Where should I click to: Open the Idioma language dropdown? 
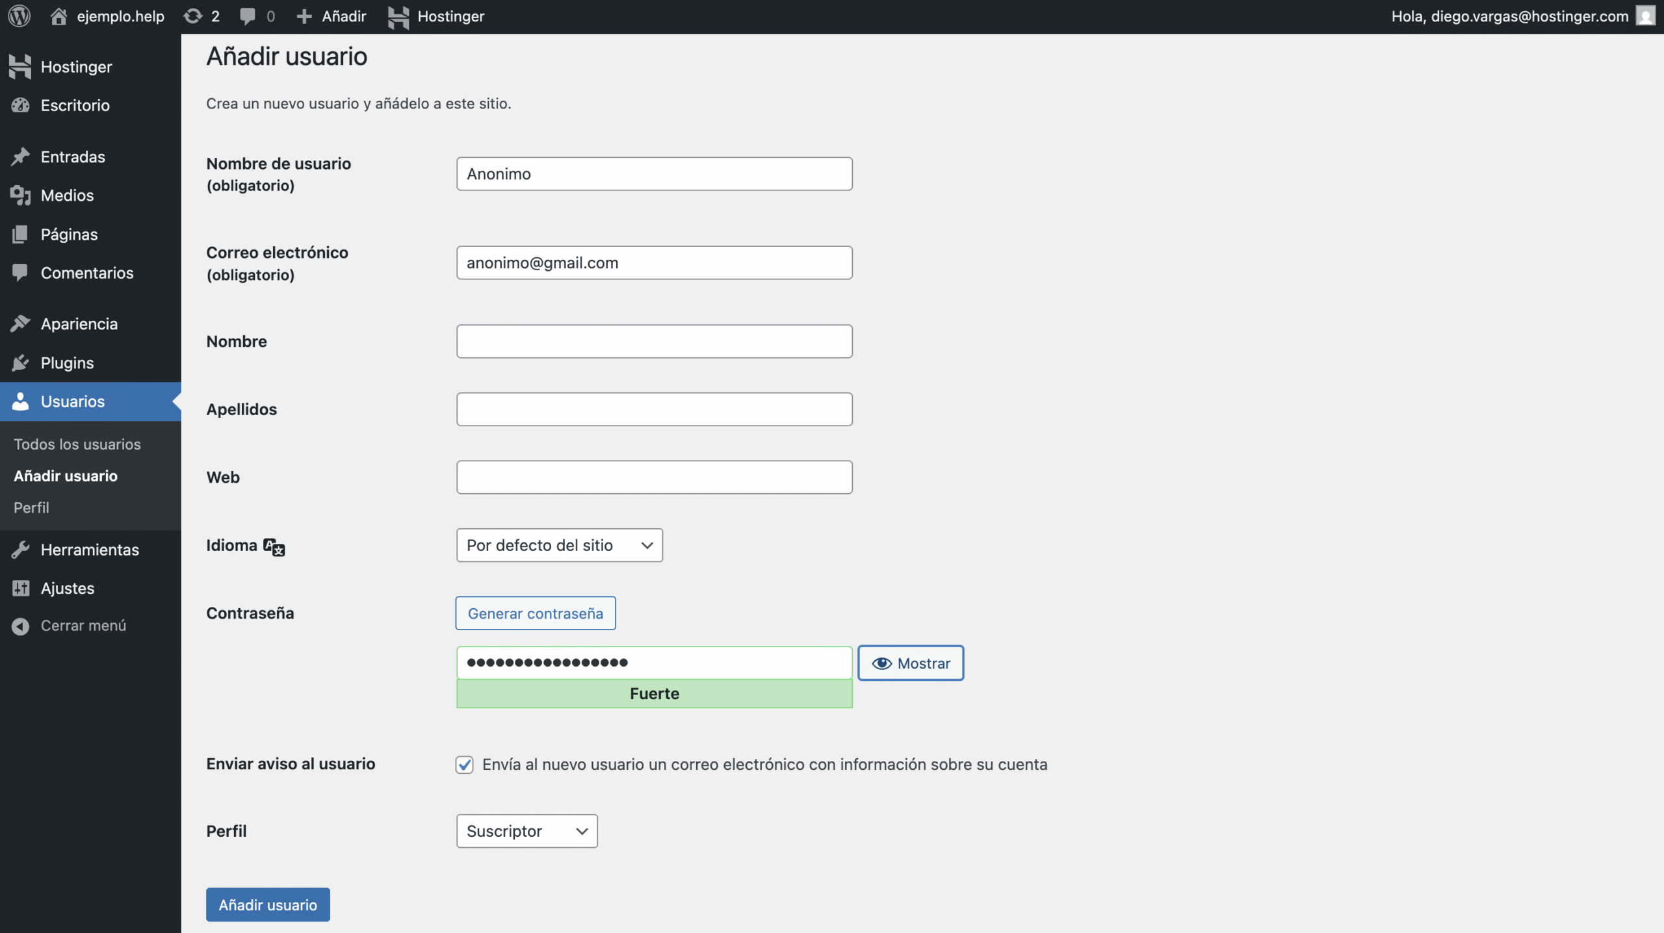pyautogui.click(x=559, y=545)
